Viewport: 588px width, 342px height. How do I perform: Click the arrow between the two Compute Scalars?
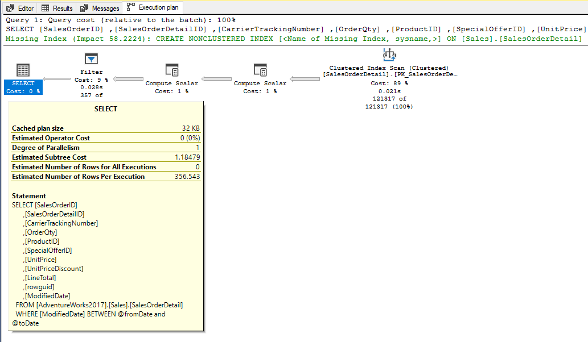pyautogui.click(x=216, y=79)
